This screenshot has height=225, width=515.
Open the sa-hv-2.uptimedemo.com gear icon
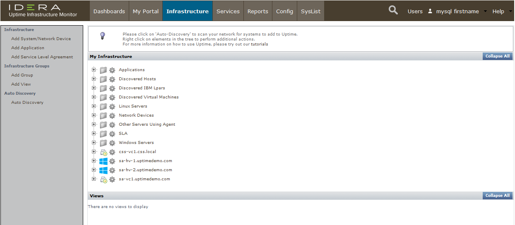point(112,170)
